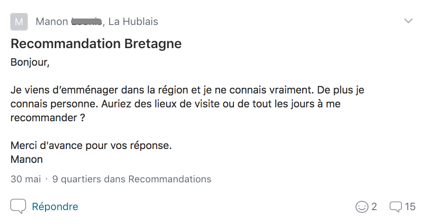Click the reaction count "2"
The height and width of the screenshot is (224, 427).
click(374, 207)
